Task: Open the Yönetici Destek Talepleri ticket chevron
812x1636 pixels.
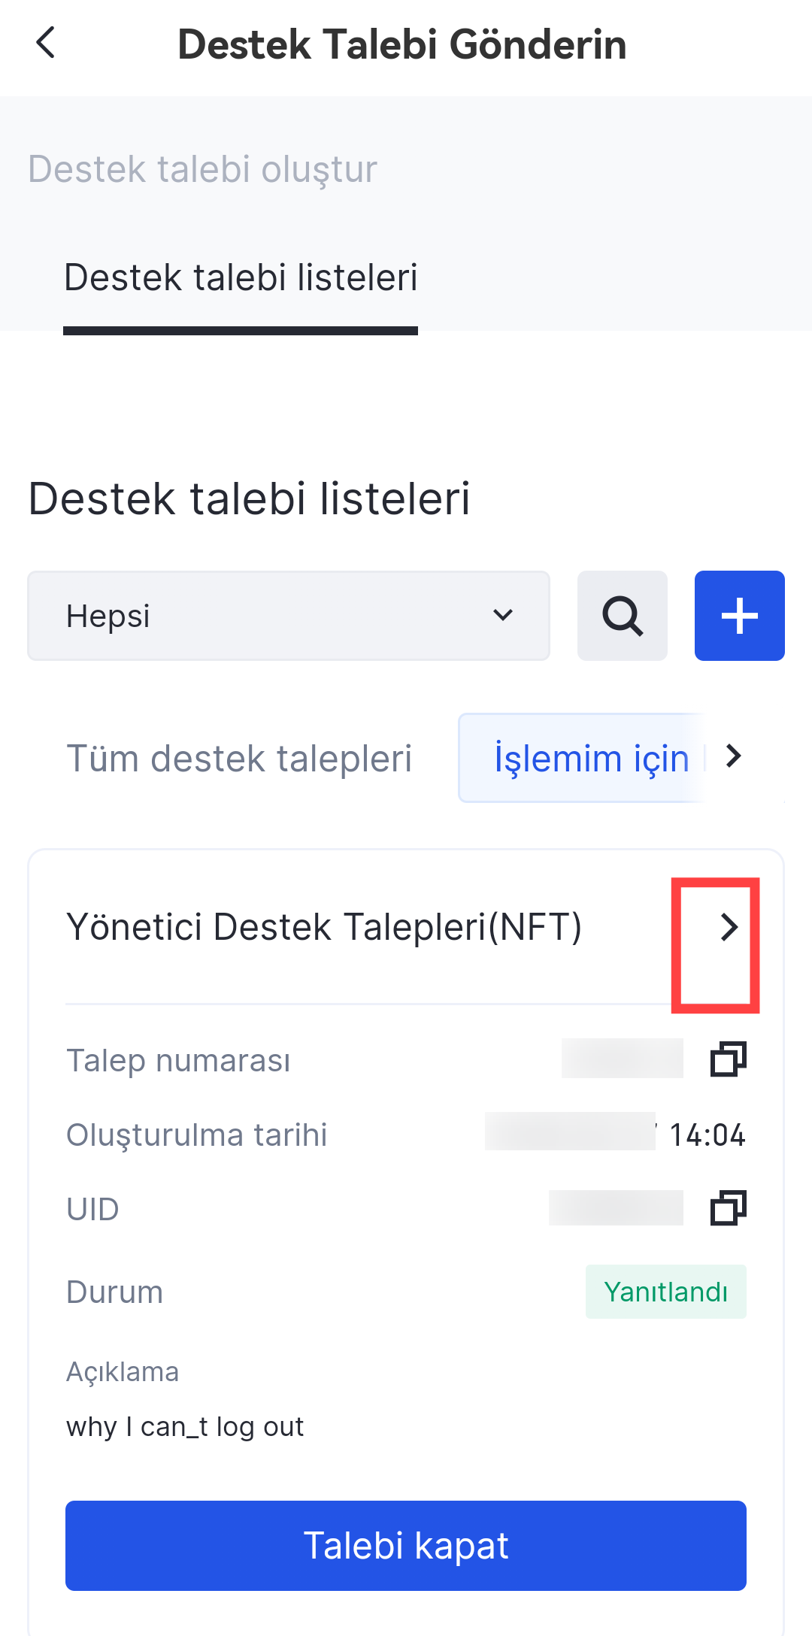Action: (729, 927)
